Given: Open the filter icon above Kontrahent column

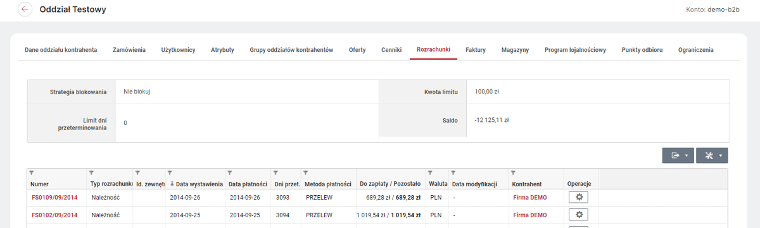Looking at the screenshot, I should 514,172.
